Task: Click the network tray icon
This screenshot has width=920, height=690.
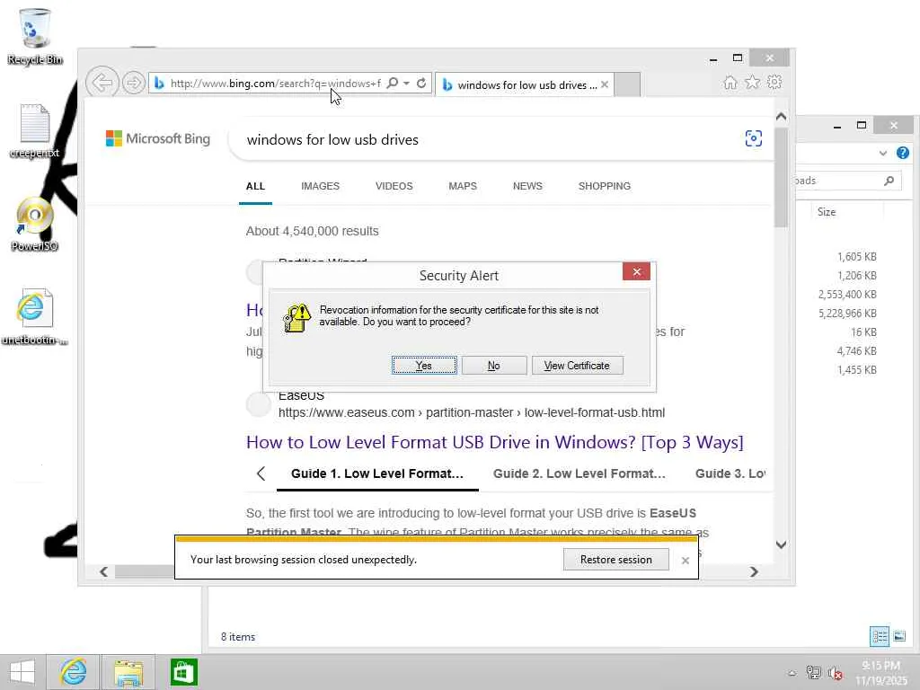Action: [813, 672]
